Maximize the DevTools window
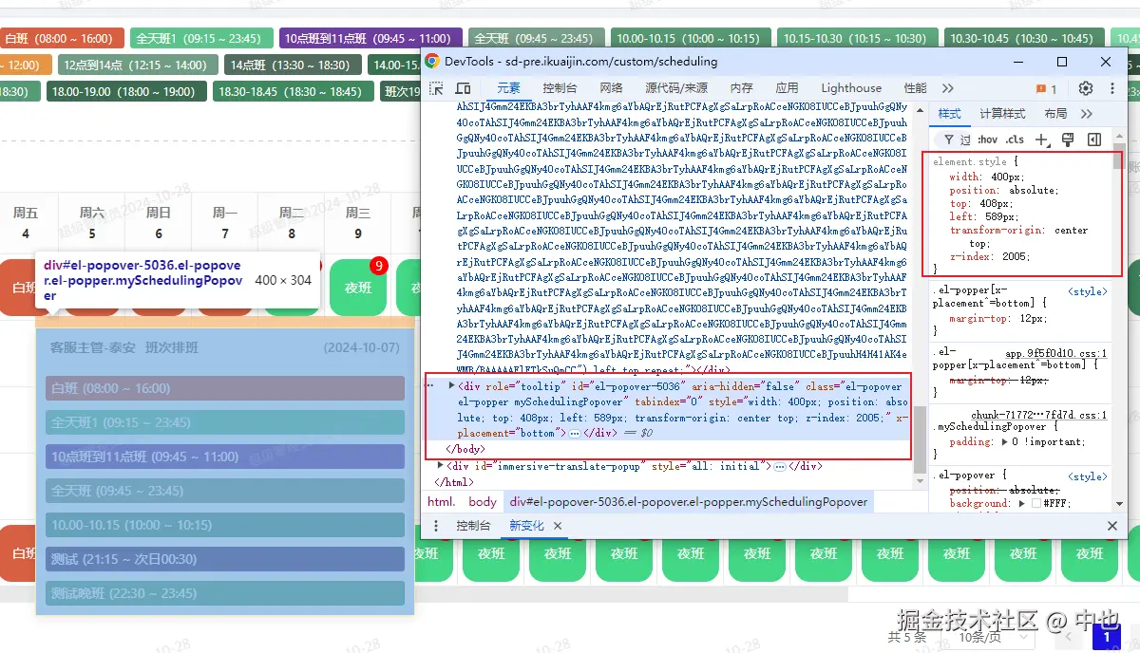 pyautogui.click(x=1062, y=61)
